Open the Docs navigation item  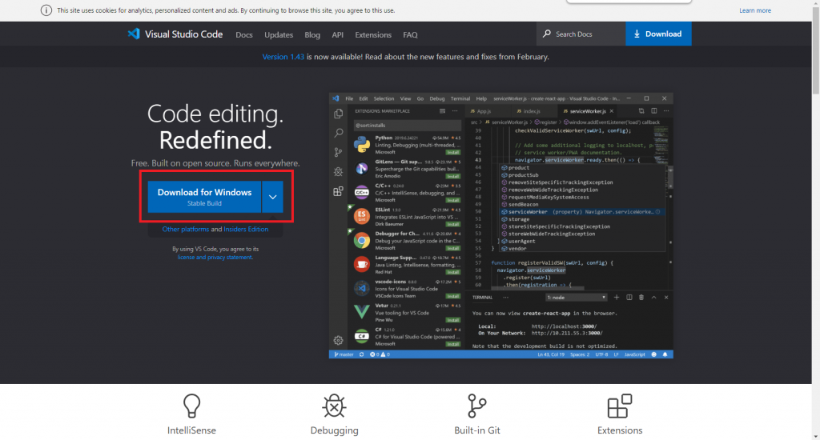(x=243, y=34)
